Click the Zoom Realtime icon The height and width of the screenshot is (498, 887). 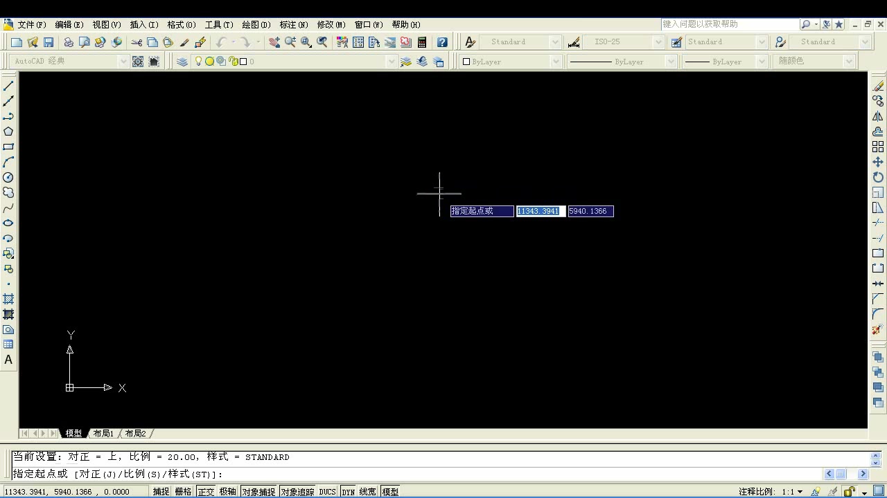[x=290, y=42]
